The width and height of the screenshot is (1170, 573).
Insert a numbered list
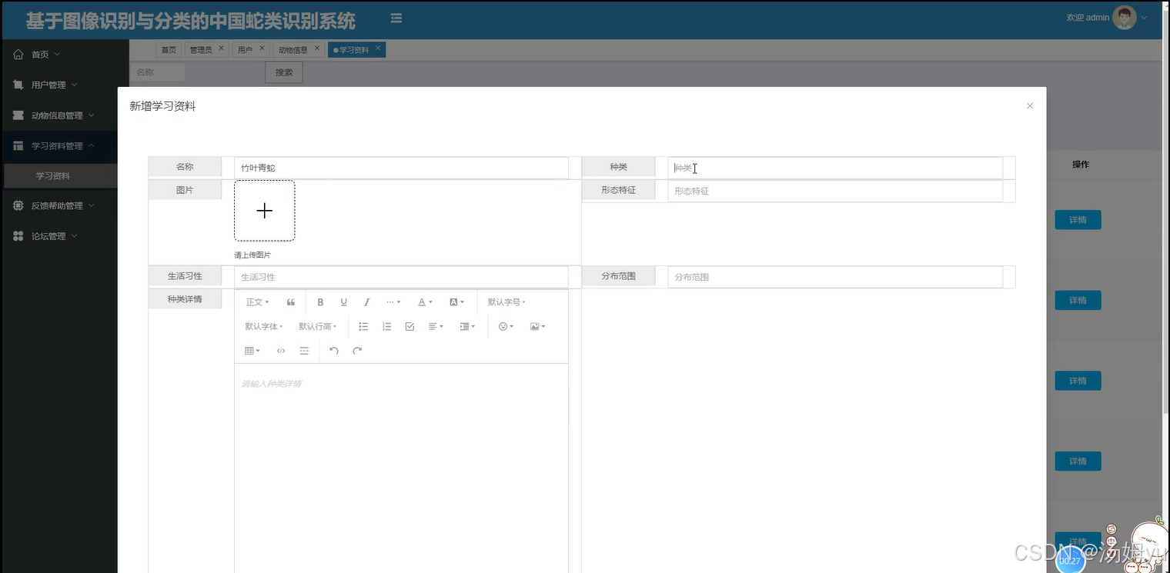pos(386,327)
